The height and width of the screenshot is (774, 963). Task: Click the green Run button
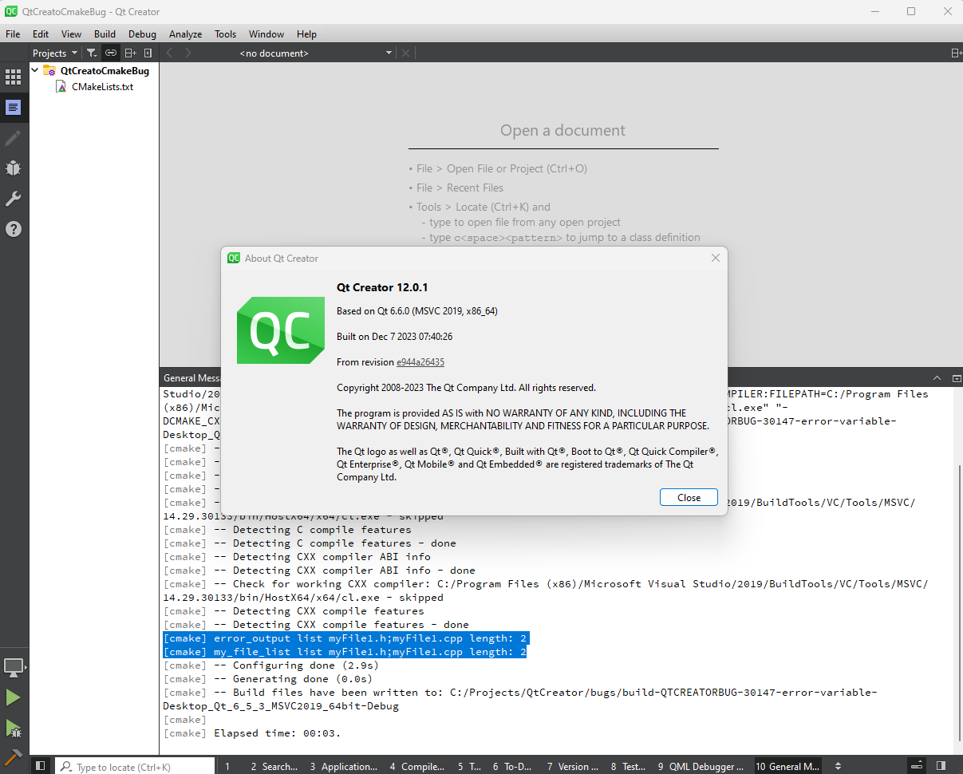click(14, 698)
